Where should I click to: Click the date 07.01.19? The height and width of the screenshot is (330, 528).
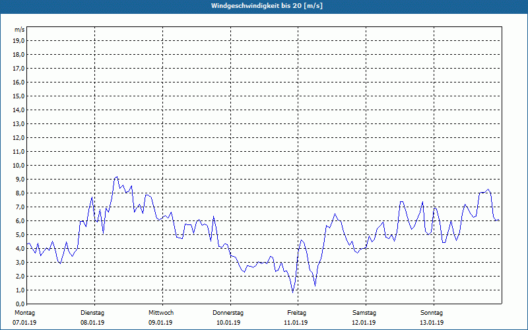[24, 323]
